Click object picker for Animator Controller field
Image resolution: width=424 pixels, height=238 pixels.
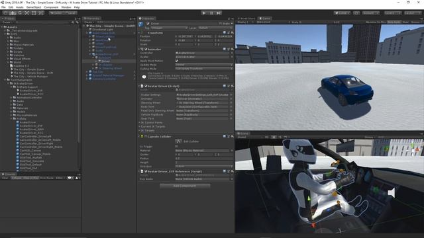[x=231, y=53]
